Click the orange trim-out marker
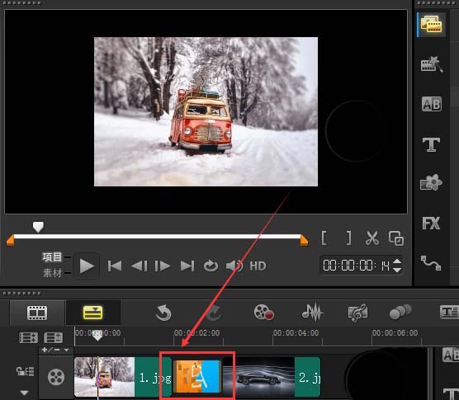This screenshot has width=459, height=400. (304, 240)
